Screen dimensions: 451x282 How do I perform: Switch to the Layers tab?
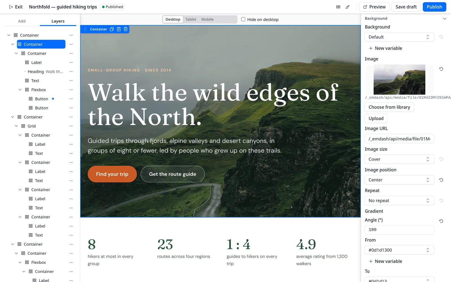[x=58, y=21]
